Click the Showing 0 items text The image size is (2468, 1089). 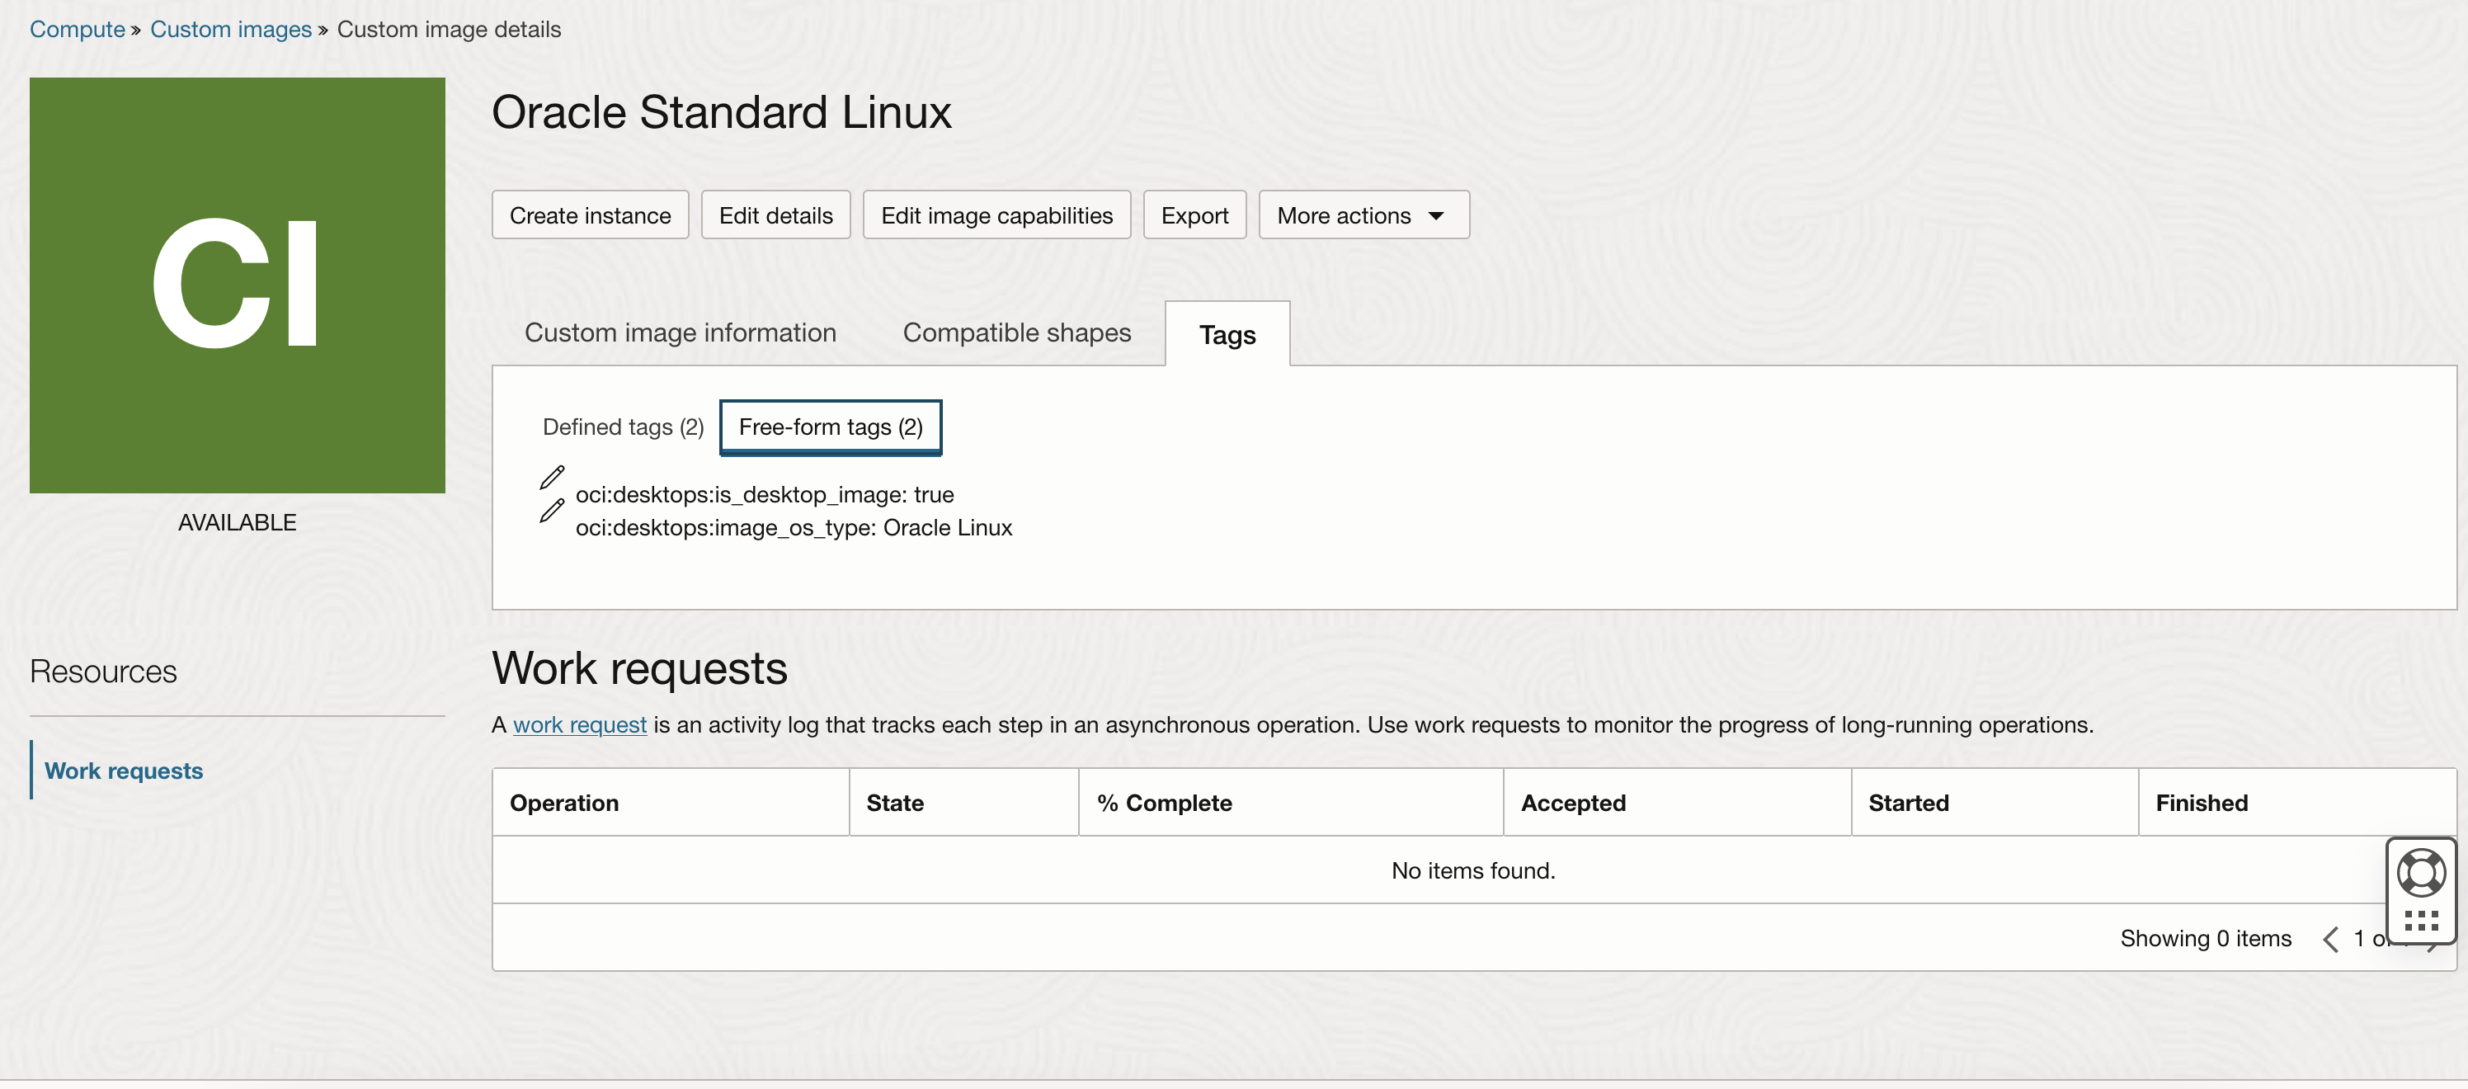click(x=2206, y=939)
